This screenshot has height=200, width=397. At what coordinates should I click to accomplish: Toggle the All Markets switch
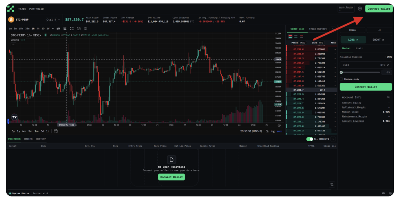(310, 139)
